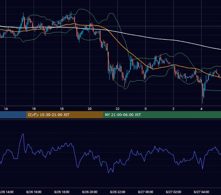Image resolution: width=221 pixels, height=195 pixels.
Task: Click the 8/26 18:00 date label
Action: (62, 192)
